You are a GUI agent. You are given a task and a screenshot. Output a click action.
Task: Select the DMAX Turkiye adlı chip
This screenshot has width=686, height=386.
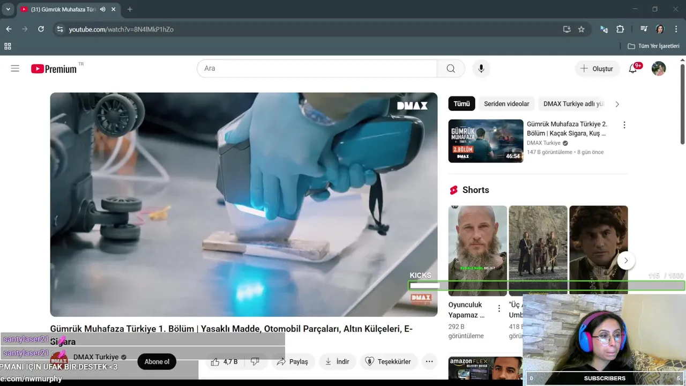click(573, 104)
